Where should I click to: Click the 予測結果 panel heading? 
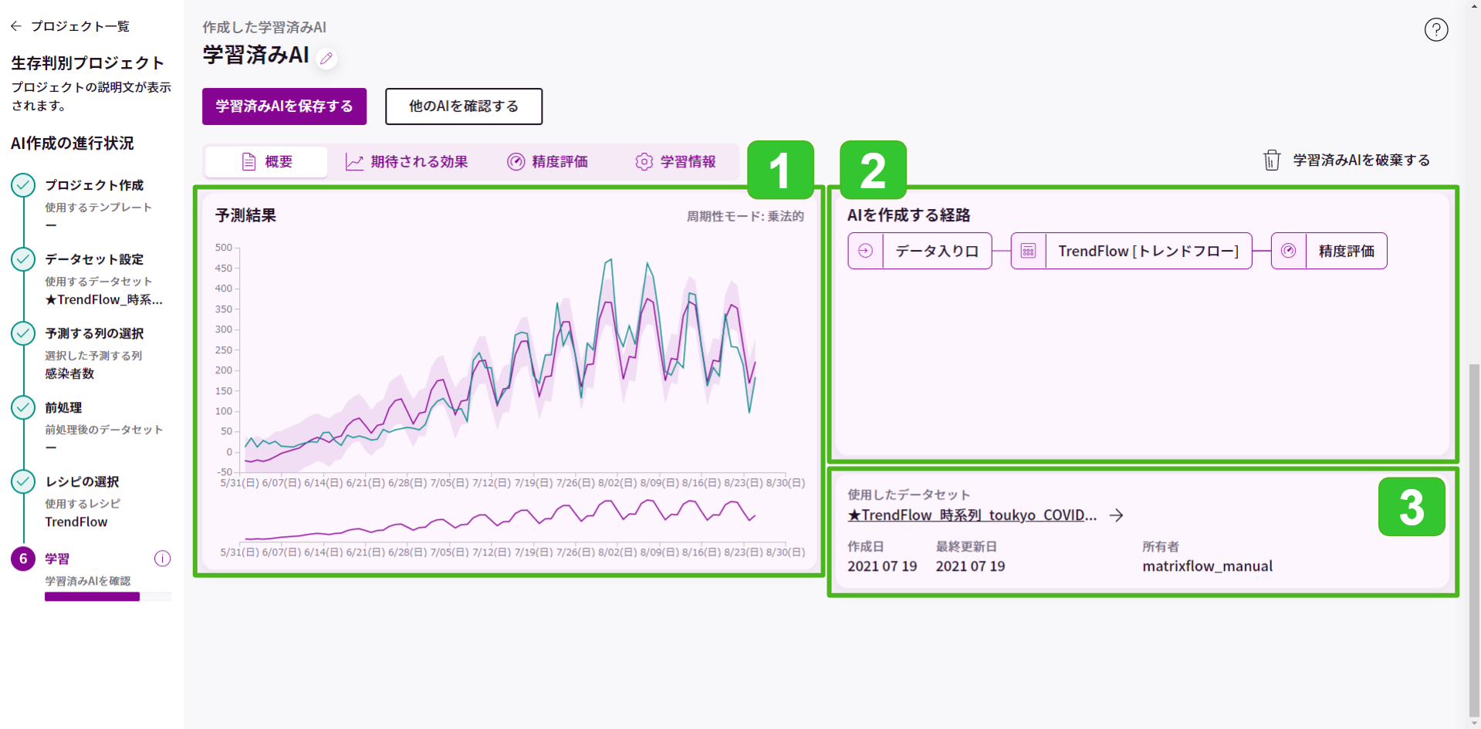(245, 215)
